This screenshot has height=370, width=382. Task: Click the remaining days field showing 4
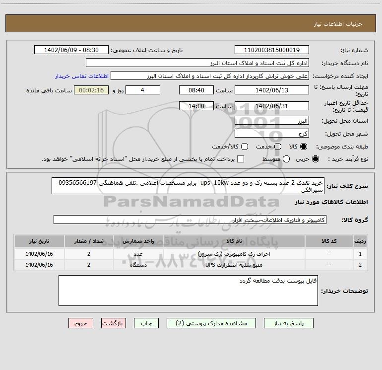tap(143, 90)
